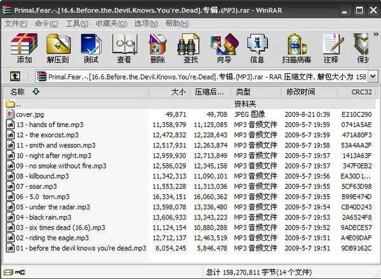
Task: Click type JPEG 图像 cell
Action: (250, 114)
